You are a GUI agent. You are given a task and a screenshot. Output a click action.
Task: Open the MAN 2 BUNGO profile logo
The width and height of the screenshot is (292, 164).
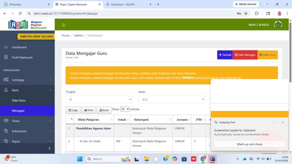click(x=278, y=25)
